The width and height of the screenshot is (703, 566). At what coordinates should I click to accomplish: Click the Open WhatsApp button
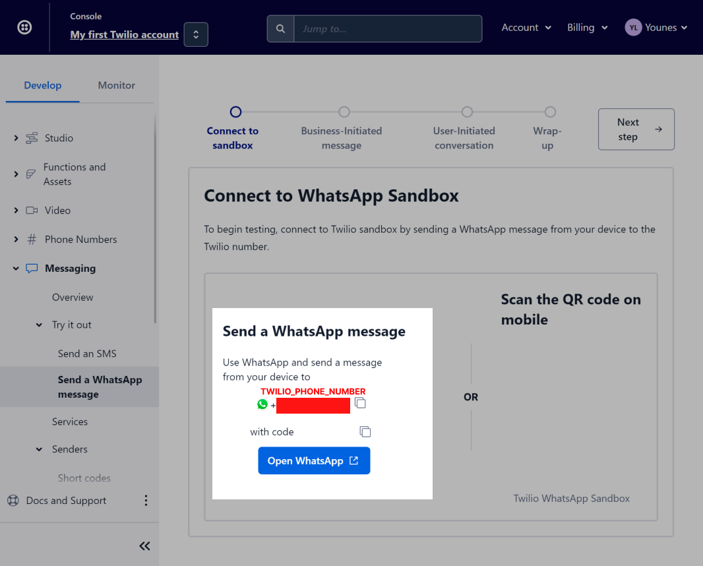point(314,460)
